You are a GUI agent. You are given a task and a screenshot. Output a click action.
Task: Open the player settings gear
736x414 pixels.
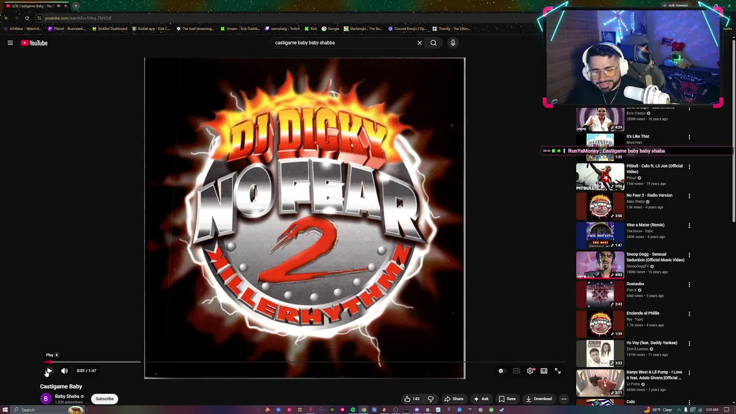[530, 371]
